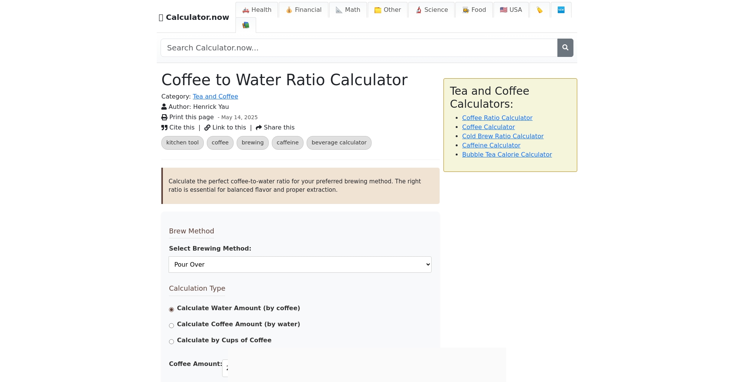Expand the Select Brewing Method dropdown

point(300,265)
